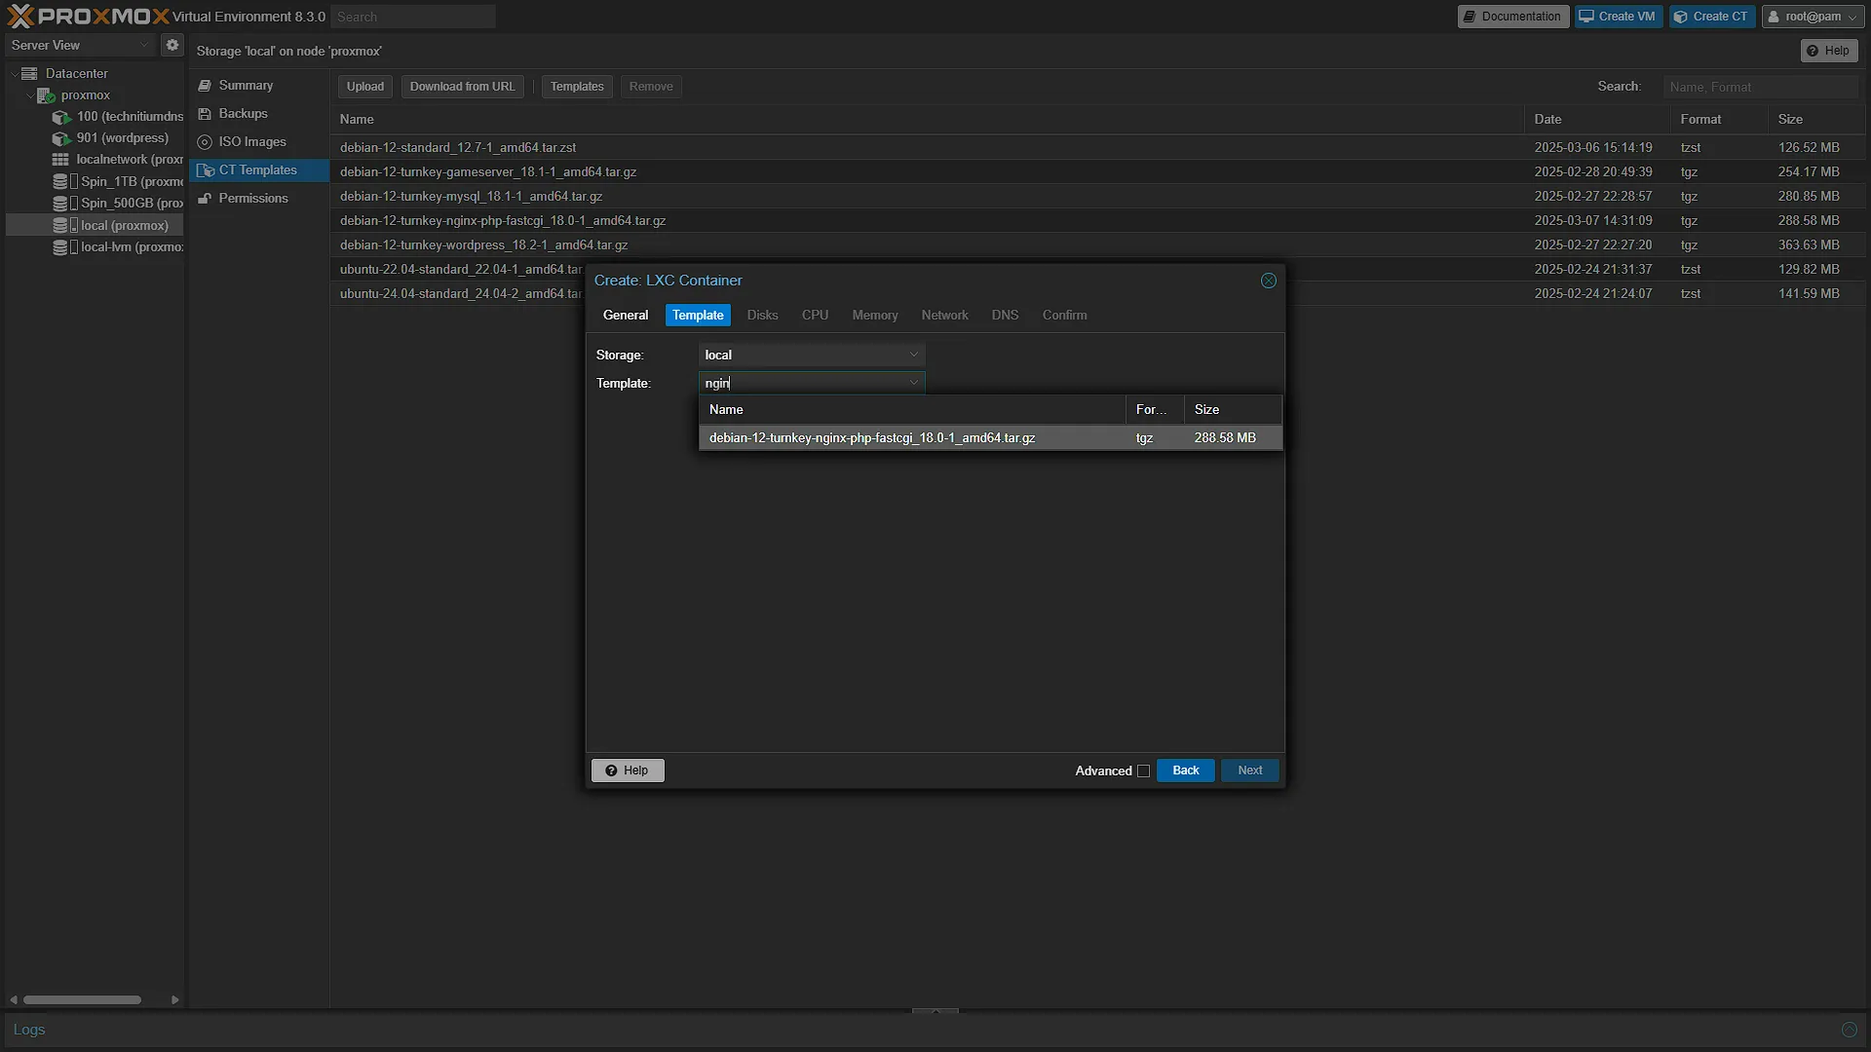The width and height of the screenshot is (1871, 1052).
Task: Select container 100 (technitiumdns) icon
Action: click(x=61, y=117)
